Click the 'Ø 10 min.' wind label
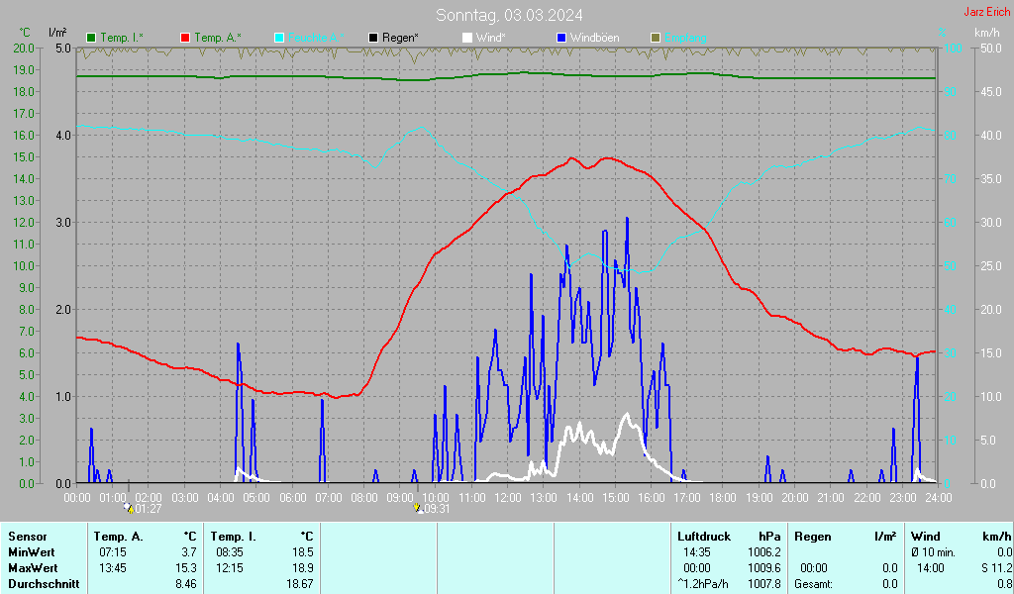1014x594 pixels. [x=933, y=552]
